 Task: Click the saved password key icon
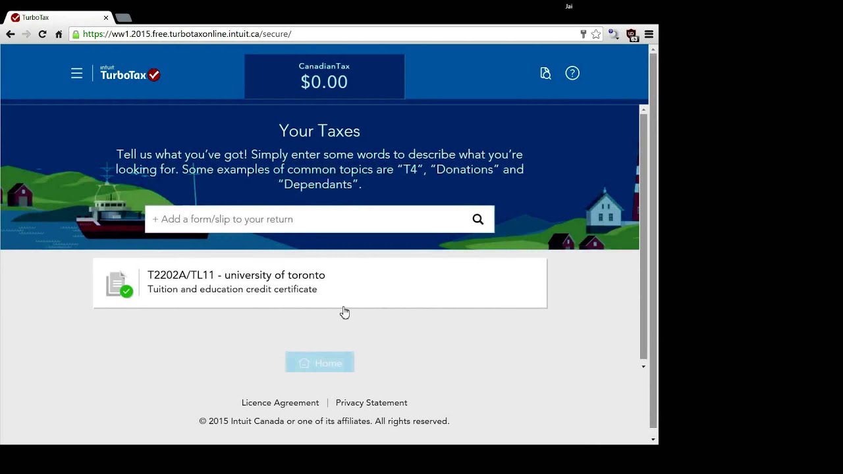pyautogui.click(x=583, y=34)
